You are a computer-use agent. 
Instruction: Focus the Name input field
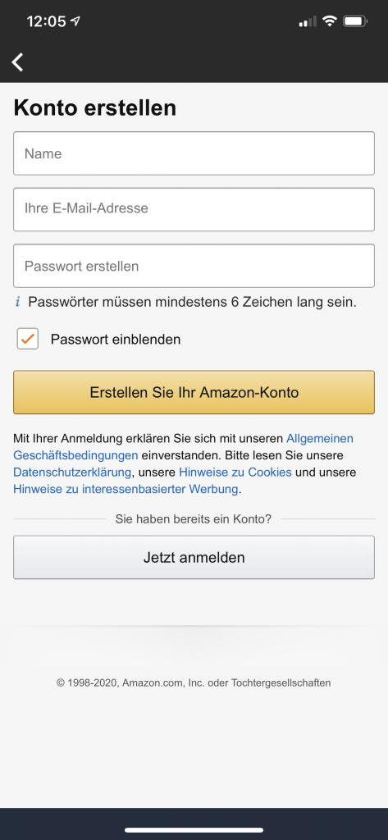(194, 153)
